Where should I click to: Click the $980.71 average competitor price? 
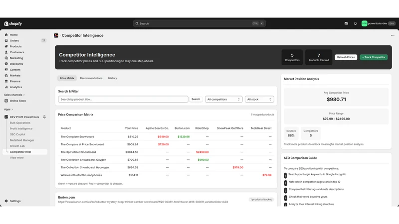coord(336,100)
